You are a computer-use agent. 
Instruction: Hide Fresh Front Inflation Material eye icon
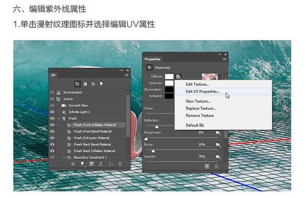coord(53,125)
